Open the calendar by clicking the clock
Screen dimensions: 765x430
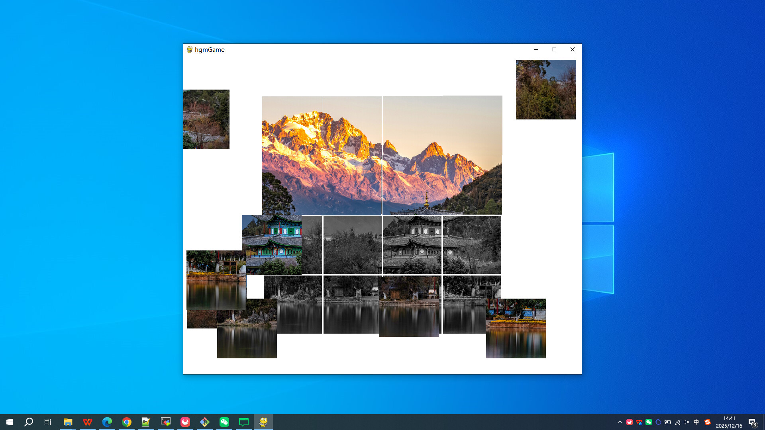tap(729, 422)
